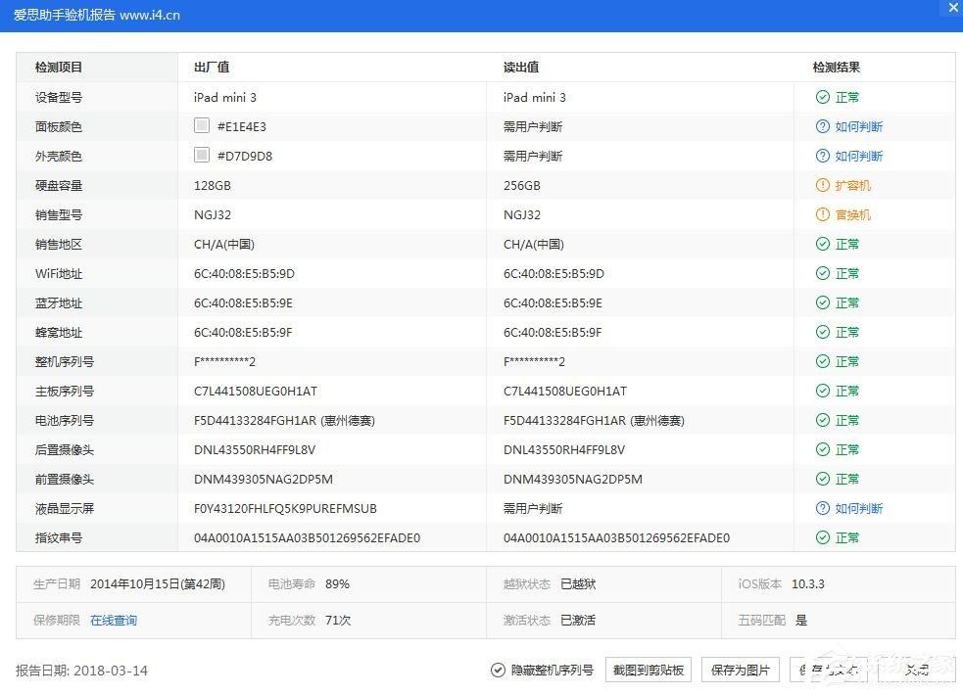This screenshot has height=695, width=963.
Task: Click the 面板颜色 #E1E4E3 color swatch
Action: tap(202, 125)
